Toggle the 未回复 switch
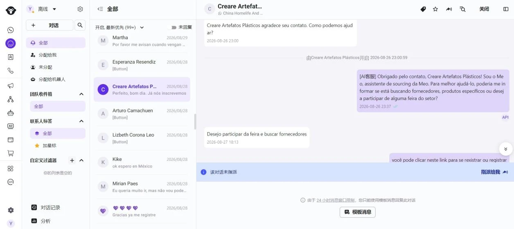Image resolution: width=514 pixels, height=229 pixels. point(172,27)
